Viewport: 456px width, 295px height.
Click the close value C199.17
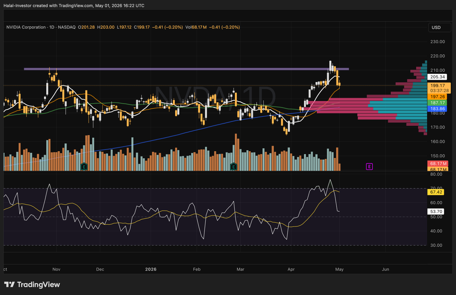142,27
